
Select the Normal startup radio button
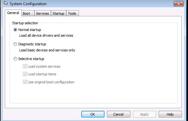click(15, 30)
